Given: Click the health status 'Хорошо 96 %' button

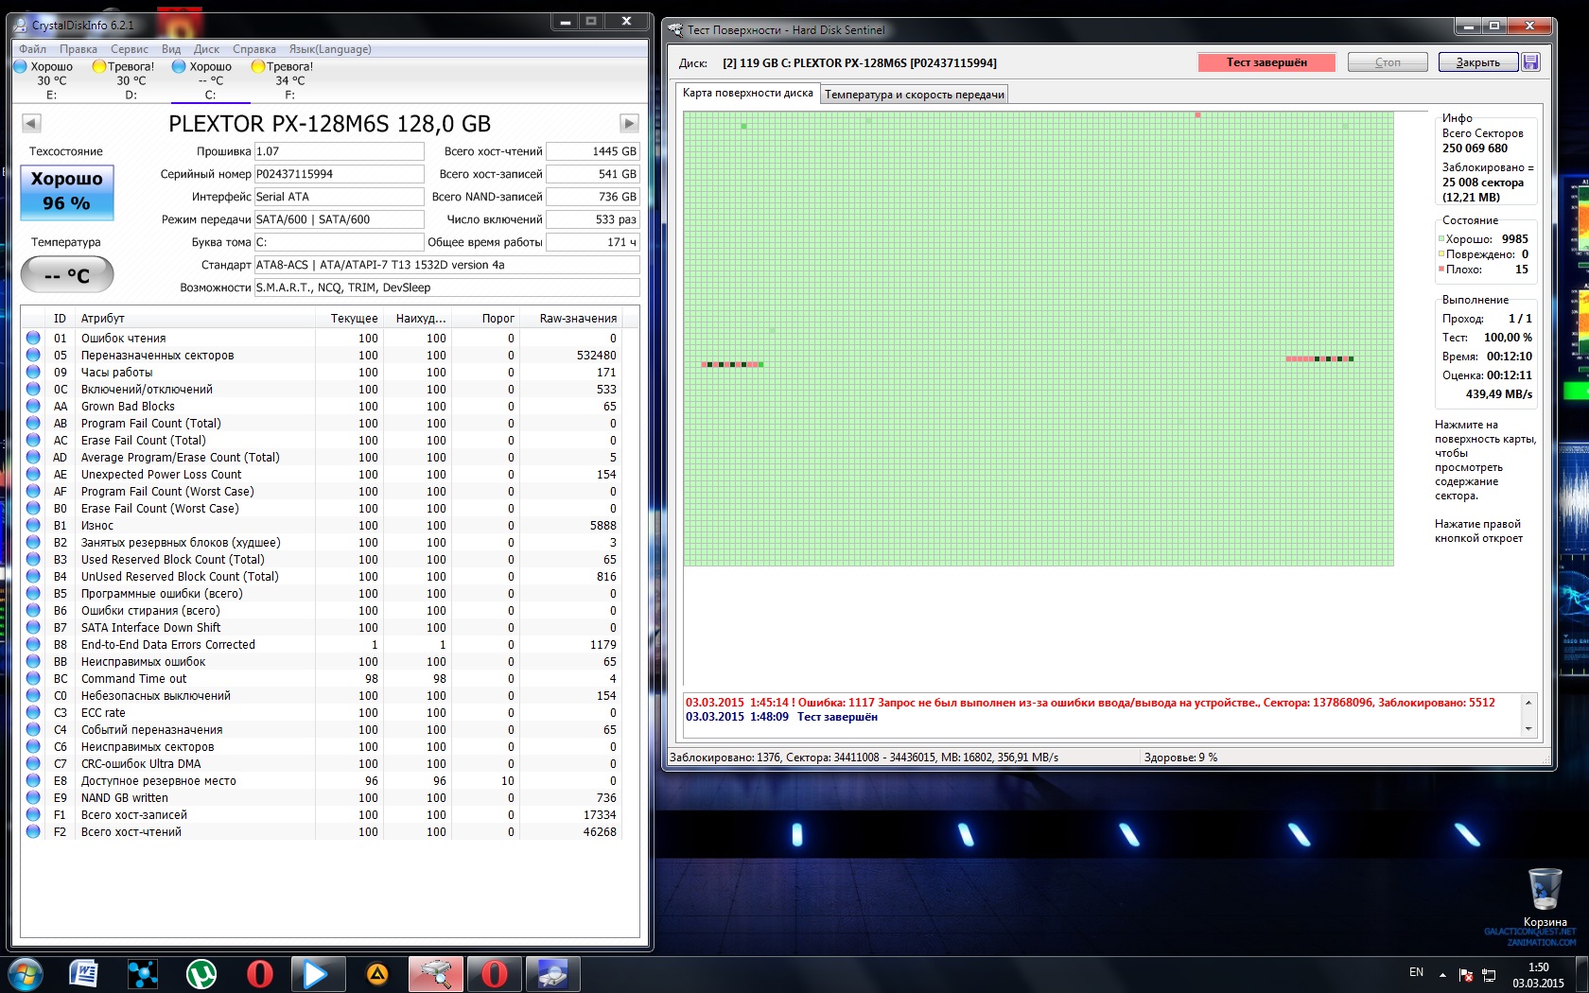Looking at the screenshot, I should (x=67, y=192).
